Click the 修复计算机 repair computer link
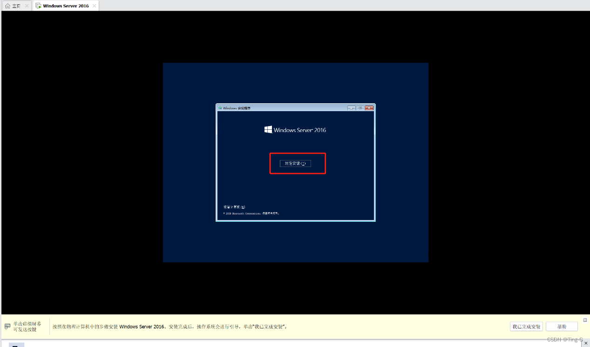This screenshot has width=590, height=347. (x=234, y=207)
